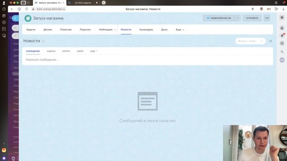This screenshot has height=161, width=287.
Task: Select the СООБЩЕНИЕ post type tab
Action: point(33,51)
